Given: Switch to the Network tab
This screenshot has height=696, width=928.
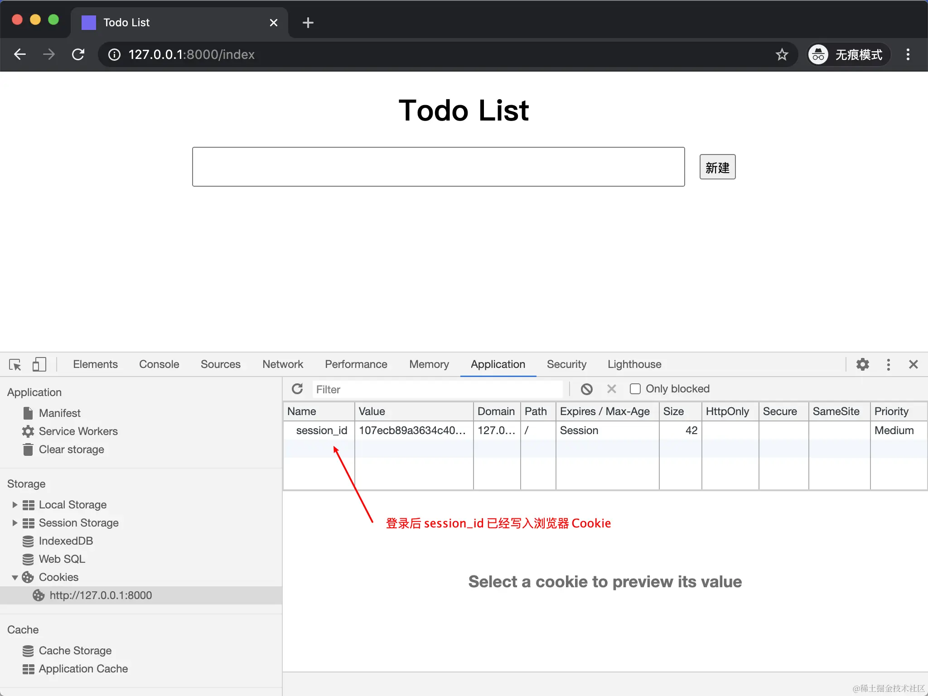Looking at the screenshot, I should pos(282,364).
